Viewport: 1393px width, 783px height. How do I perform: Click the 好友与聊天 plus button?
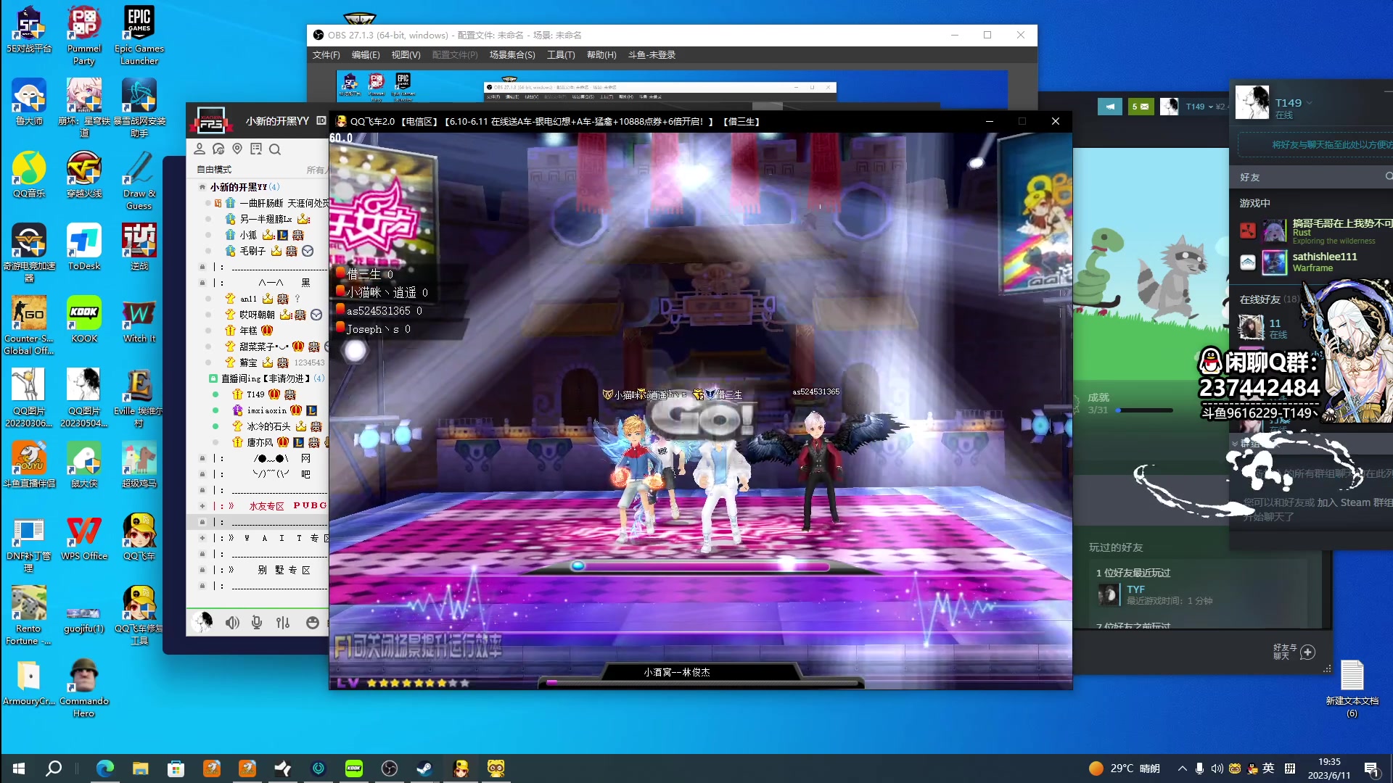pyautogui.click(x=1307, y=652)
